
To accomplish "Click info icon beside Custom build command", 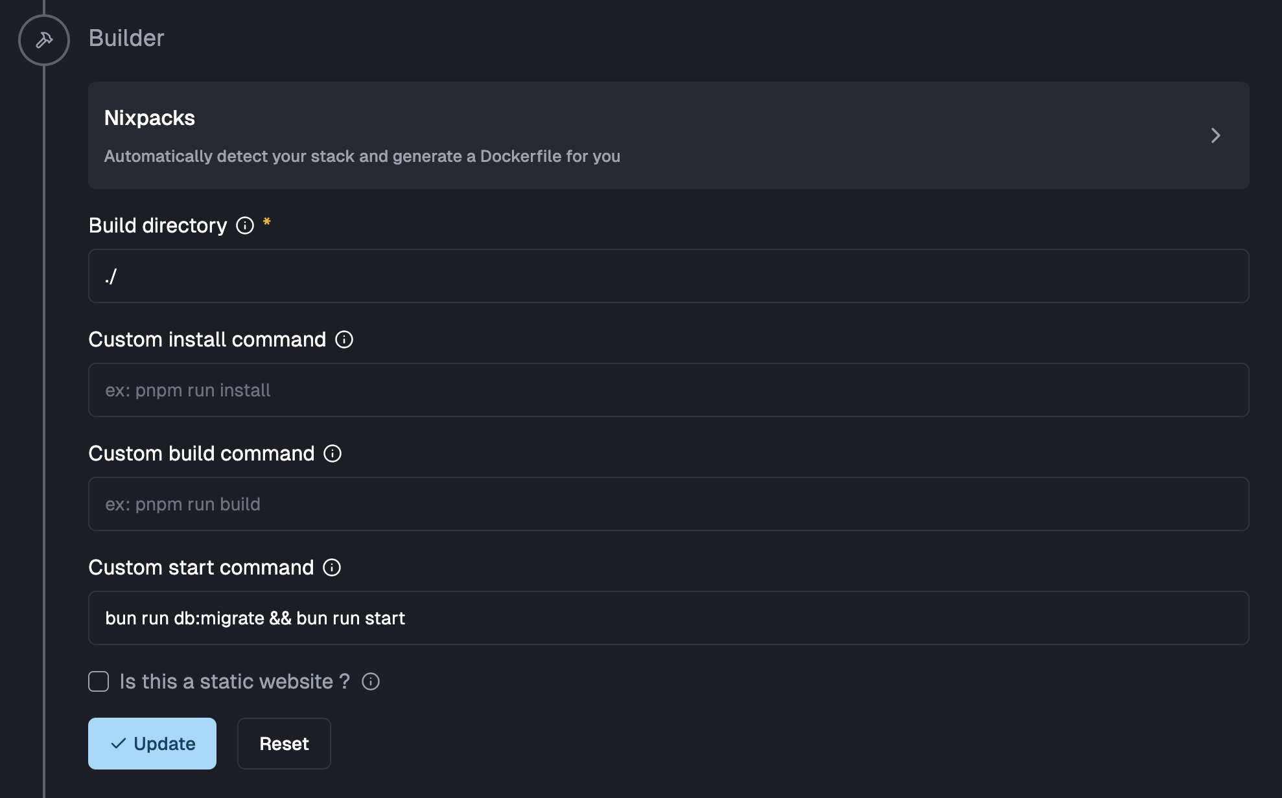I will click(x=332, y=453).
